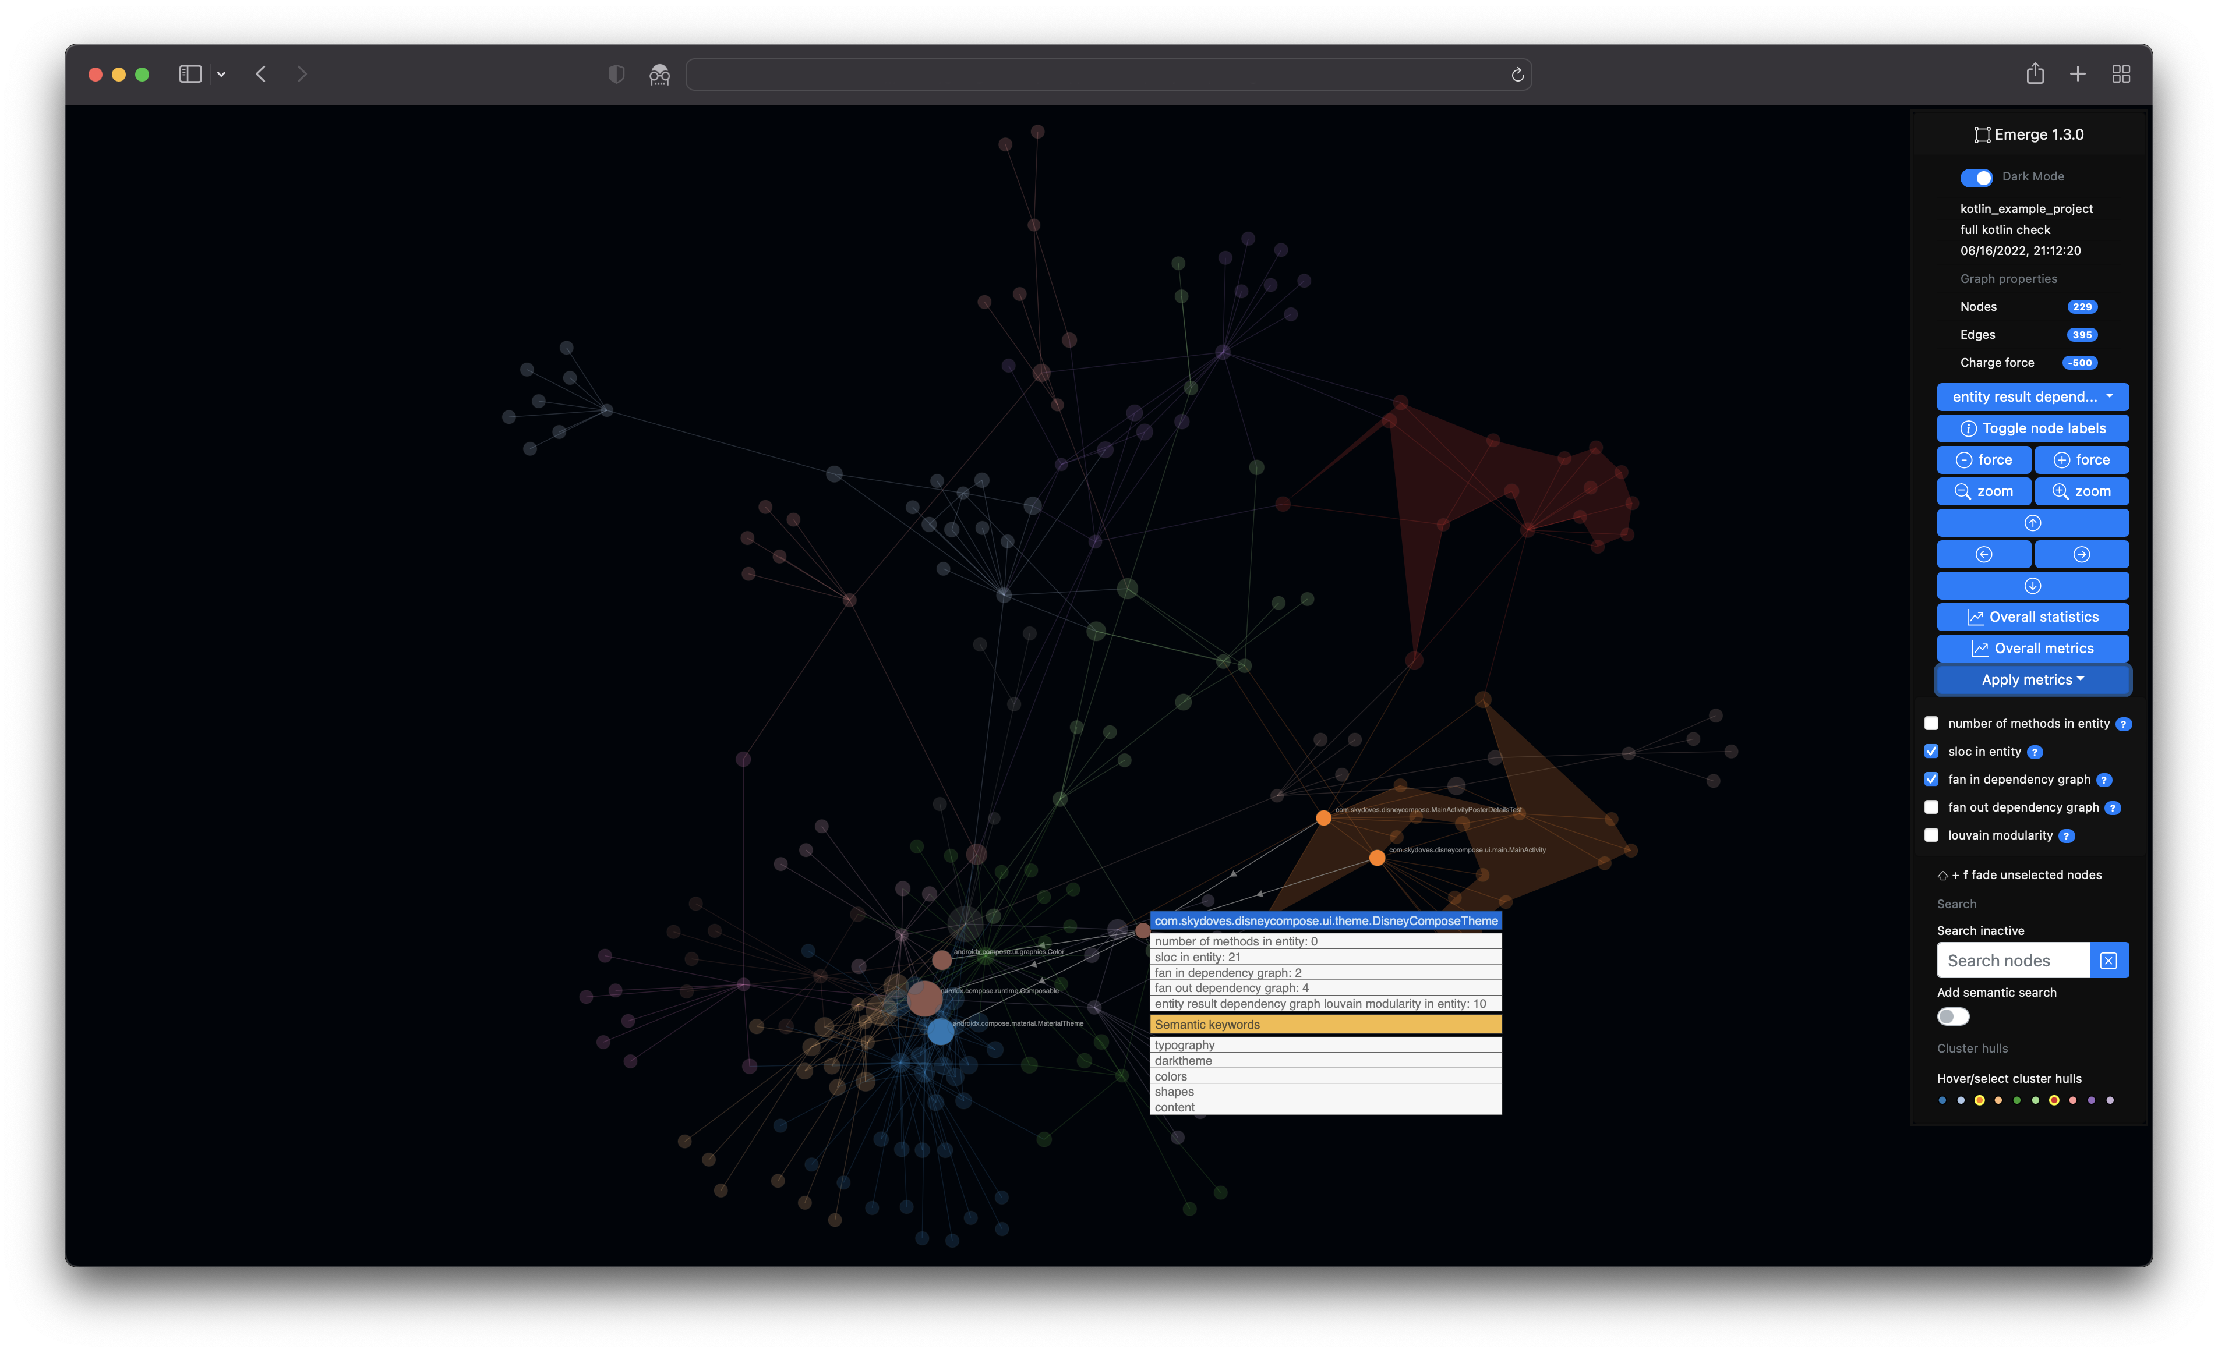The width and height of the screenshot is (2218, 1353).
Task: Turn off Dark Mode
Action: click(x=1977, y=177)
